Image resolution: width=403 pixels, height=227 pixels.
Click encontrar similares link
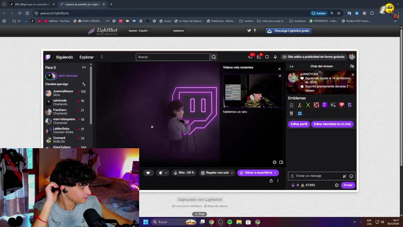[187, 206]
